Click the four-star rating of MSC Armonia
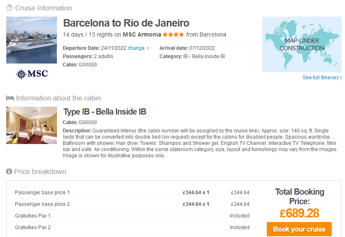This screenshot has height=237, width=345. (173, 34)
